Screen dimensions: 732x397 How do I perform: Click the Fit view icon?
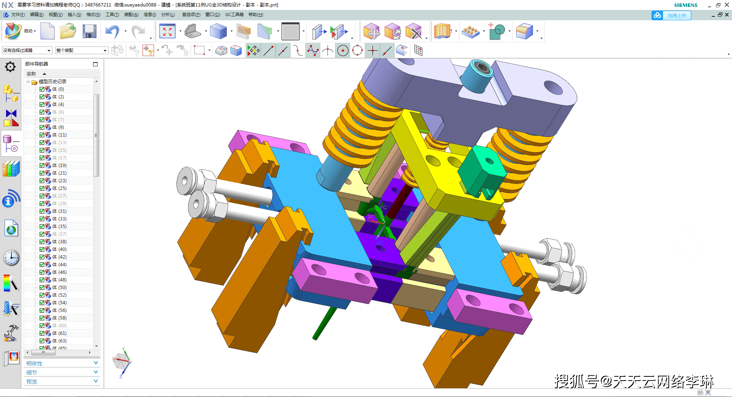click(x=167, y=31)
